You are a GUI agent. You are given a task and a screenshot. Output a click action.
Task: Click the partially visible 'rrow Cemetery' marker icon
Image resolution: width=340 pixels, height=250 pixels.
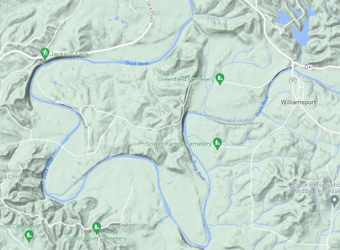click(29, 236)
